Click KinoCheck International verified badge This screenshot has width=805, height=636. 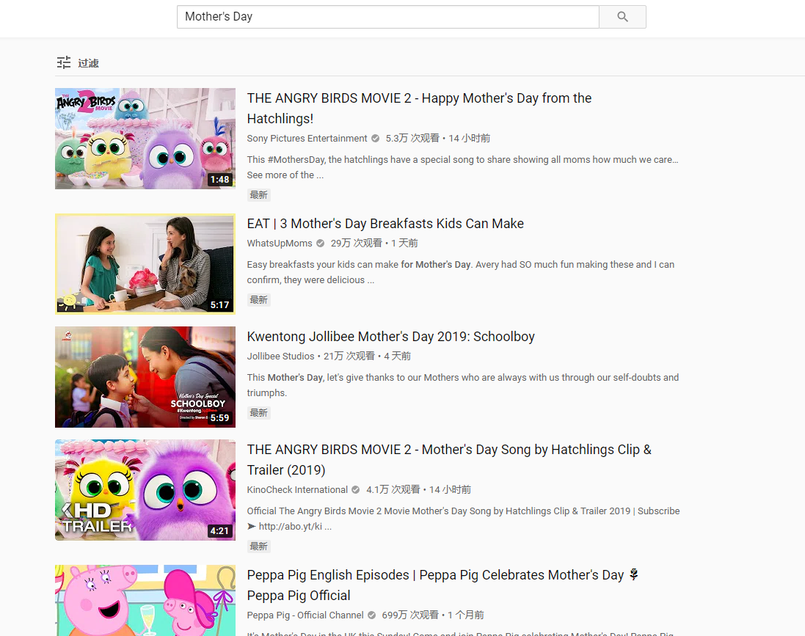[x=355, y=490]
